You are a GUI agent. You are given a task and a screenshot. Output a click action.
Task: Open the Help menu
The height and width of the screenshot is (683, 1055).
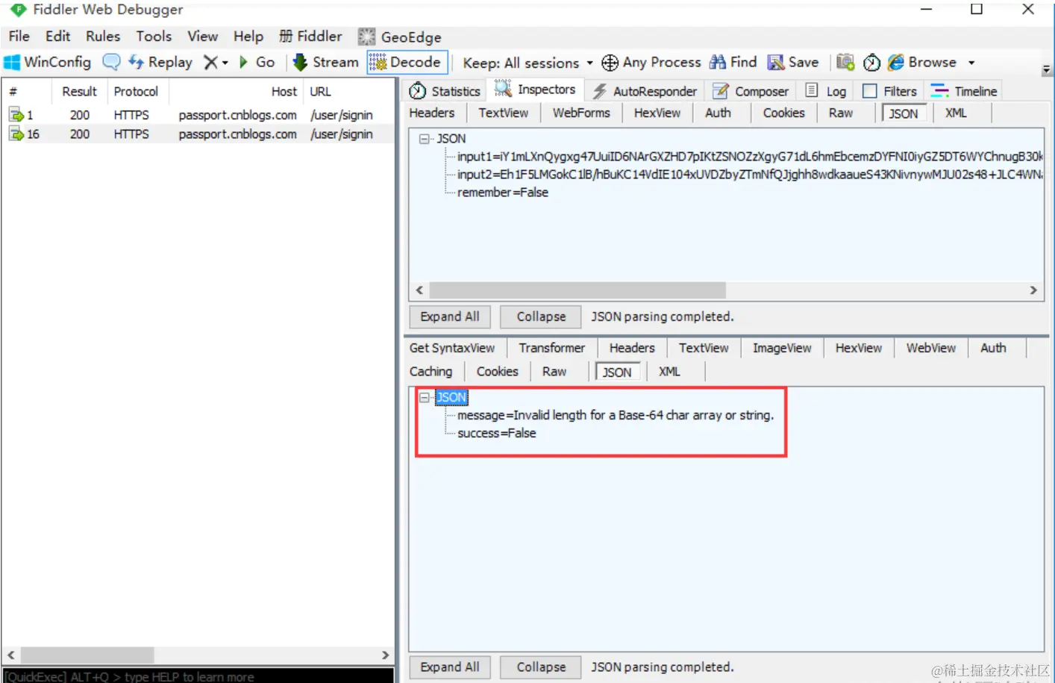248,36
